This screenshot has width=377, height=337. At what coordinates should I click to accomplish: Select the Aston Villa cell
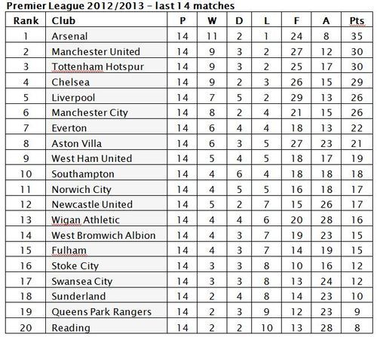[x=106, y=142]
